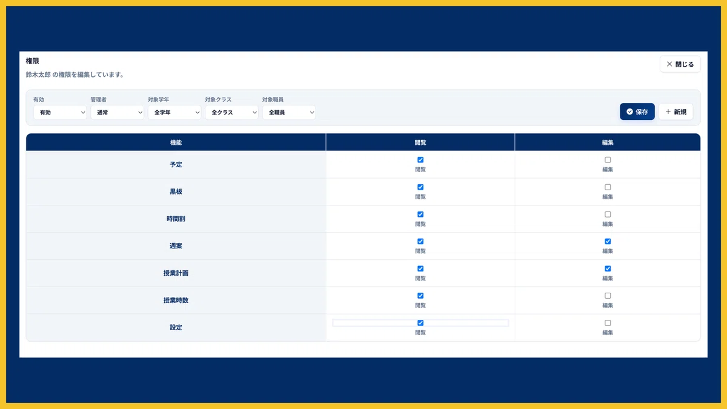The width and height of the screenshot is (727, 409).
Task: Click the 機能 column header
Action: click(176, 142)
